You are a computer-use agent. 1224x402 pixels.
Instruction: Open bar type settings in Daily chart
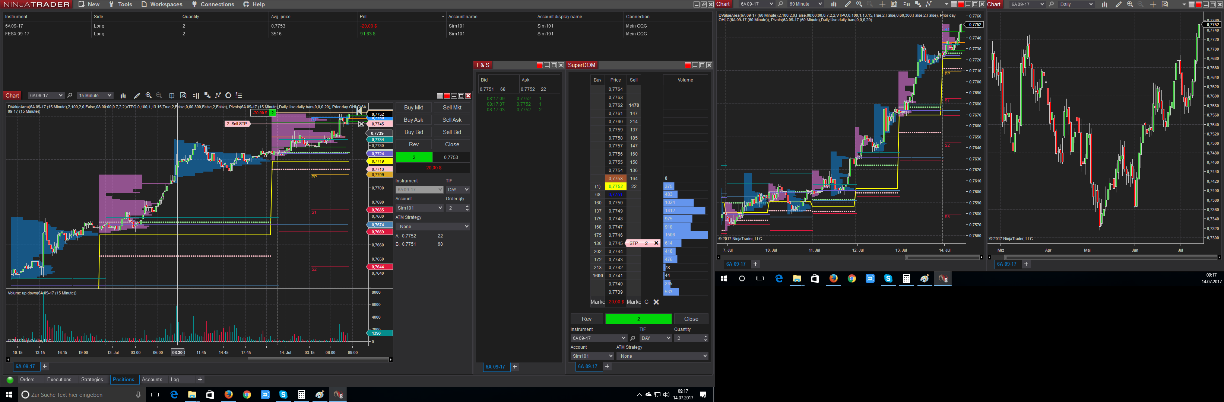point(1104,4)
